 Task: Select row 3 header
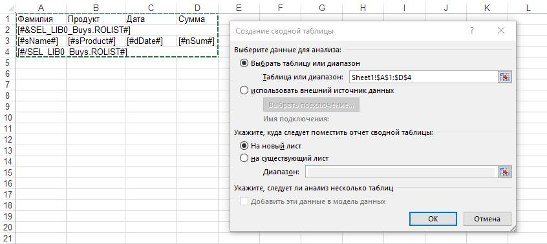8,41
